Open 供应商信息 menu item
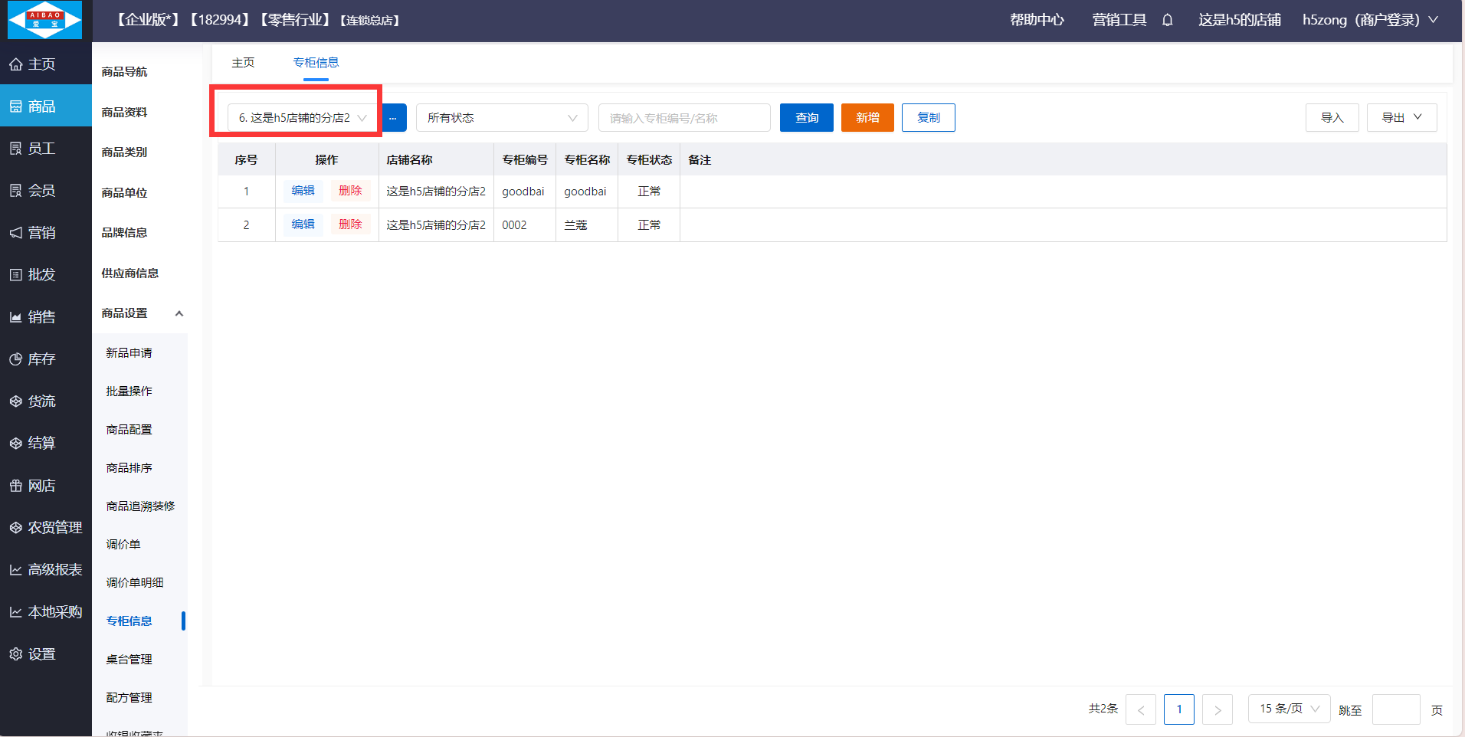Viewport: 1465px width, 737px height. pos(130,274)
